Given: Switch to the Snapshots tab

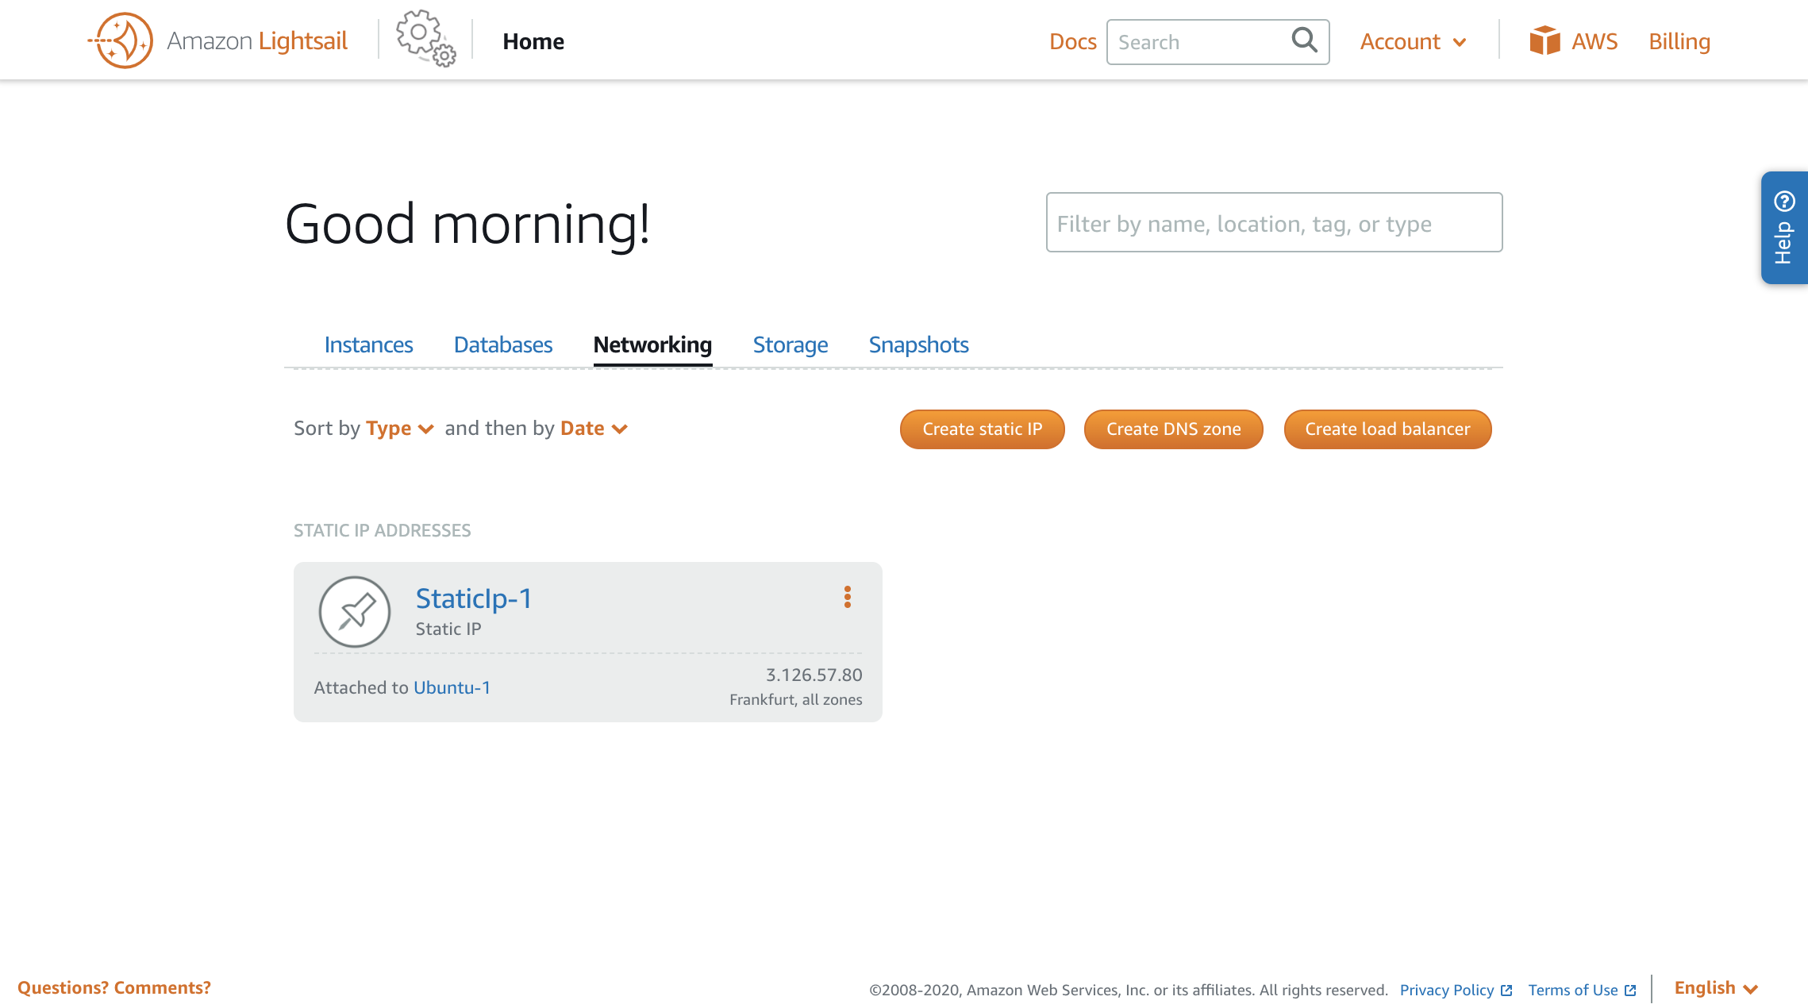Looking at the screenshot, I should pos(918,344).
